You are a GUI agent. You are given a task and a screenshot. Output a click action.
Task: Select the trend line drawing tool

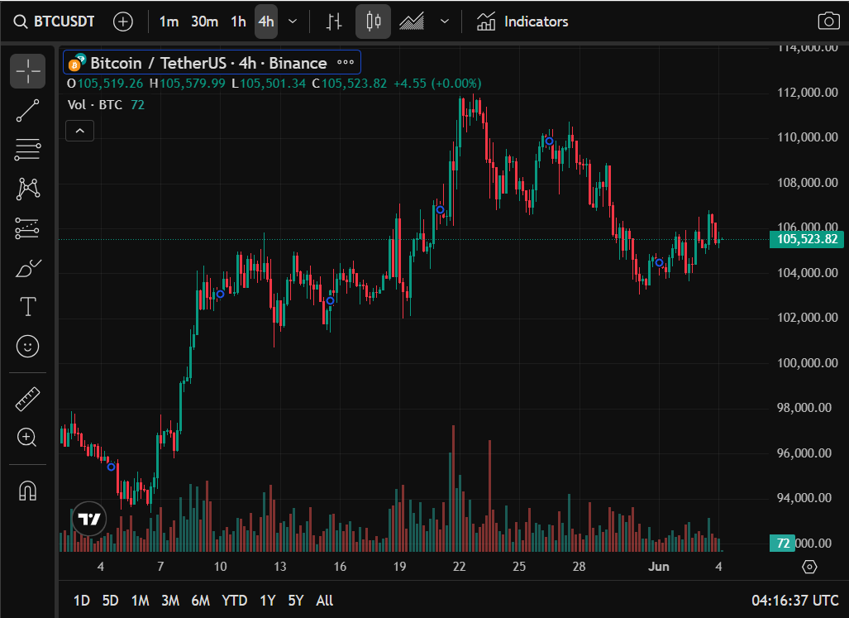pyautogui.click(x=27, y=111)
